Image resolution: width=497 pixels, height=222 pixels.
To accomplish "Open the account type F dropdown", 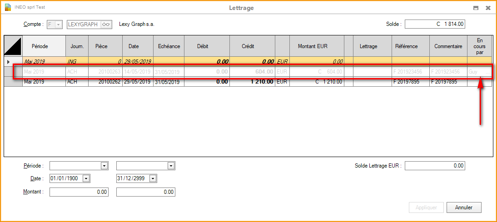I will click(x=58, y=25).
